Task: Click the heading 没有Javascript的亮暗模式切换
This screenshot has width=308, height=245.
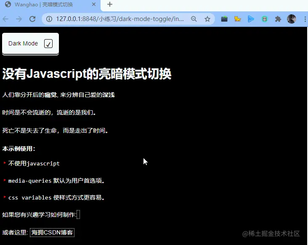Action: (87, 74)
